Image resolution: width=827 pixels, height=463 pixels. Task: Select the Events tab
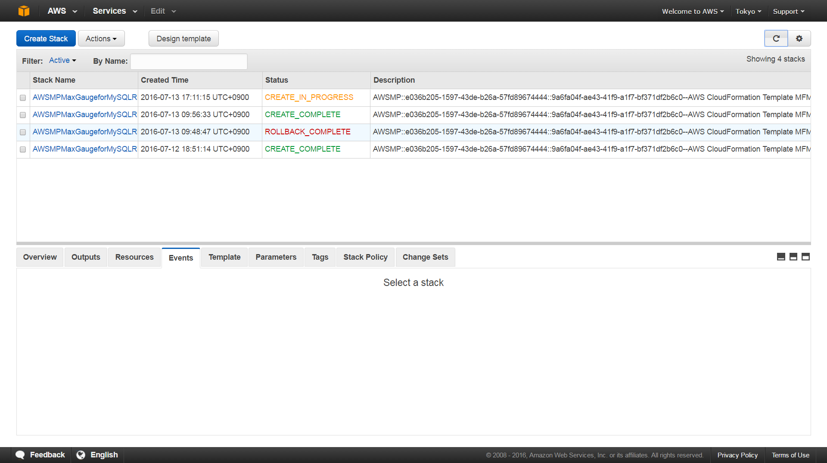(x=181, y=258)
